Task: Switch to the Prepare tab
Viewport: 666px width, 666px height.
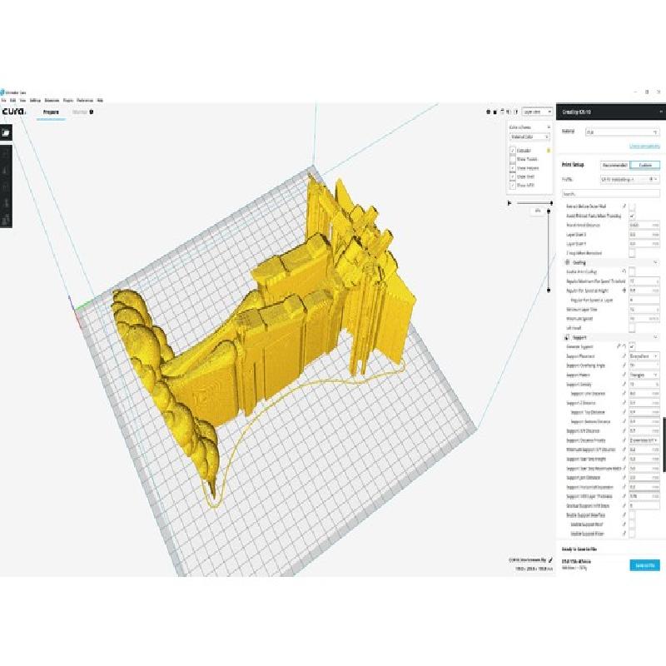Action: [51, 112]
